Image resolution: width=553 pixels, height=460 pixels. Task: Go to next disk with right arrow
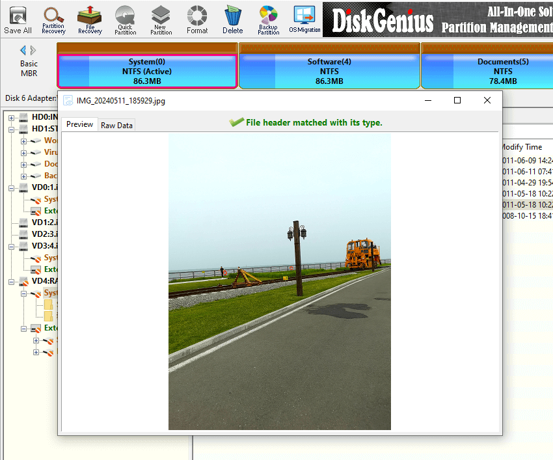[x=33, y=50]
